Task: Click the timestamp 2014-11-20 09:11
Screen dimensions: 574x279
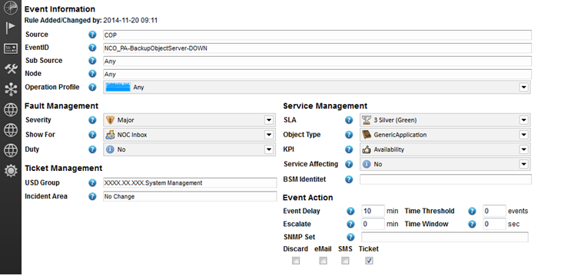Action: (131, 21)
